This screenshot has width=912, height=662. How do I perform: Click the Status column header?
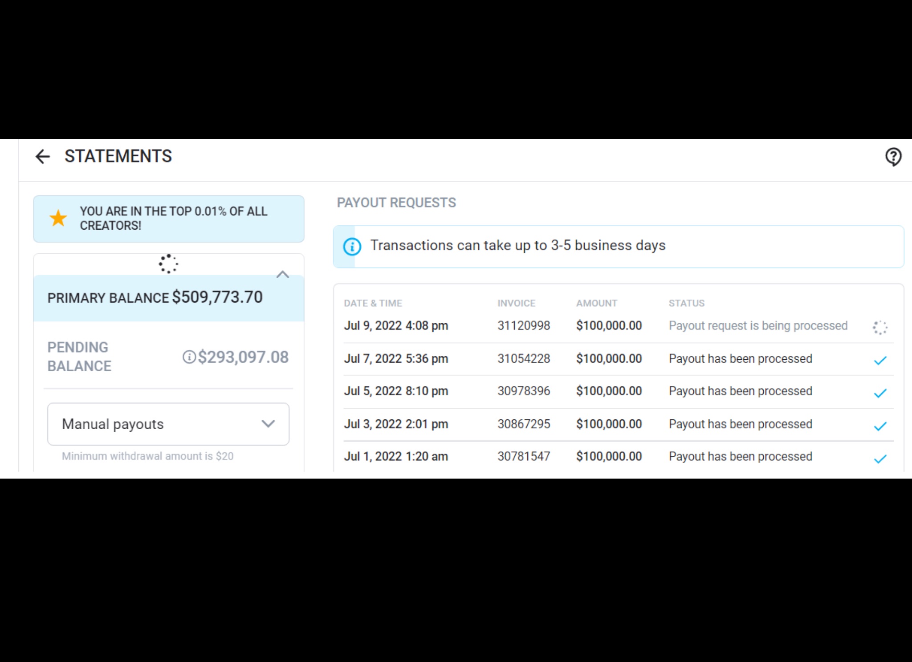pos(686,303)
